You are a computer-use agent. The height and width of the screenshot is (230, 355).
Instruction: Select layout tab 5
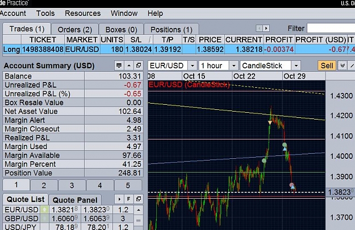point(128,186)
